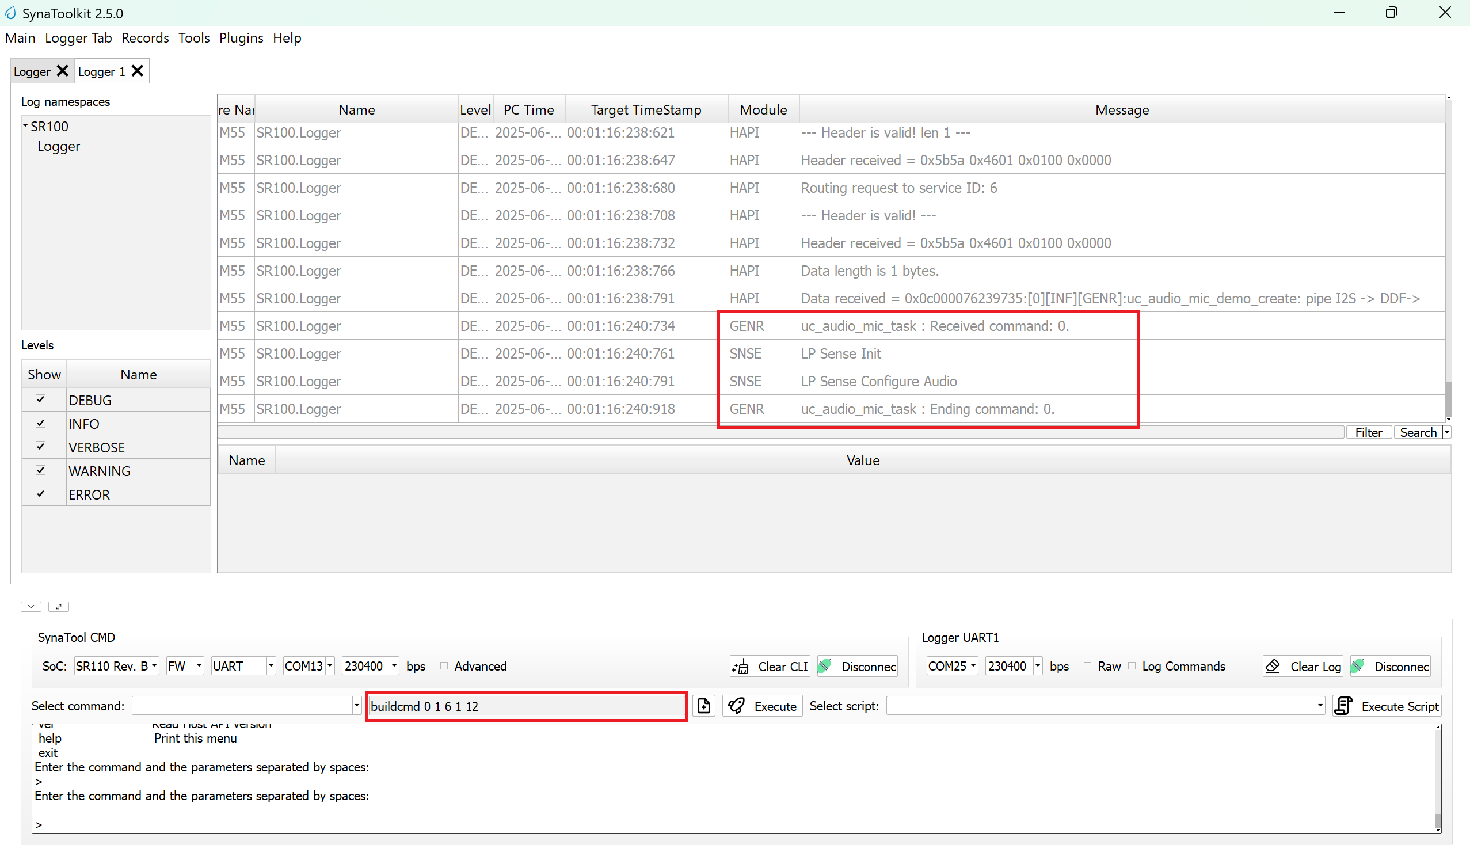This screenshot has height=864, width=1470.
Task: Enable the Advanced checkbox
Action: [444, 665]
